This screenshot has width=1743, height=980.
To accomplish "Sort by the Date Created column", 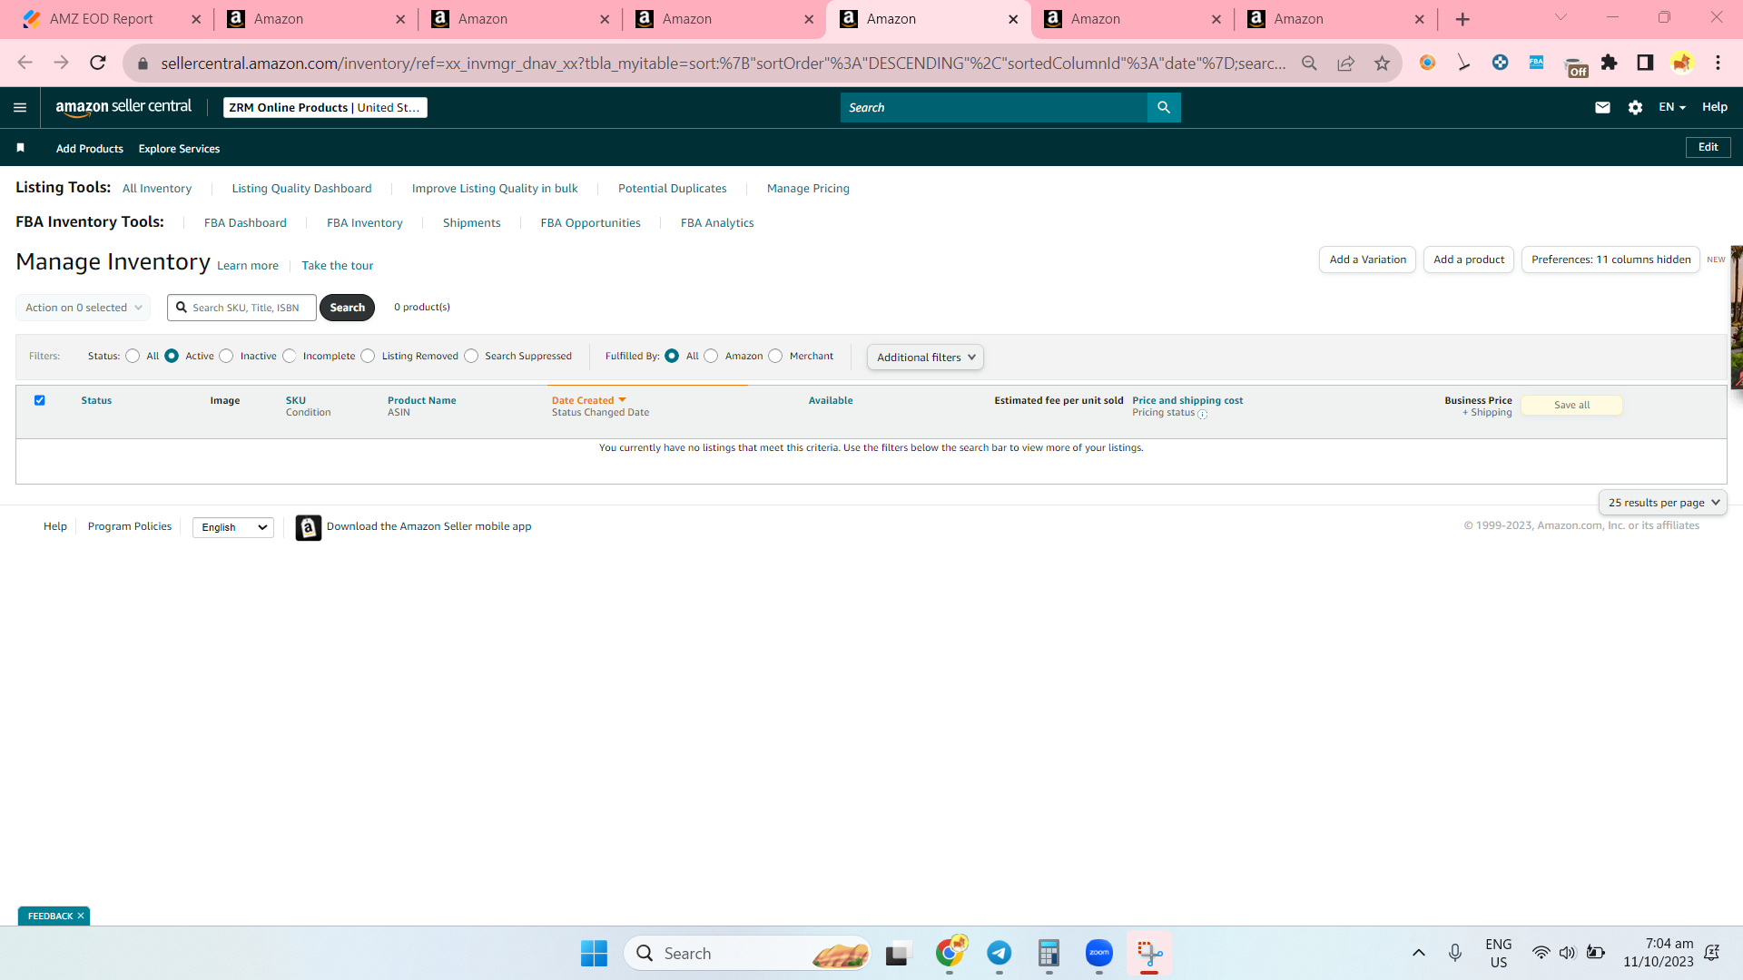I will click(x=588, y=400).
